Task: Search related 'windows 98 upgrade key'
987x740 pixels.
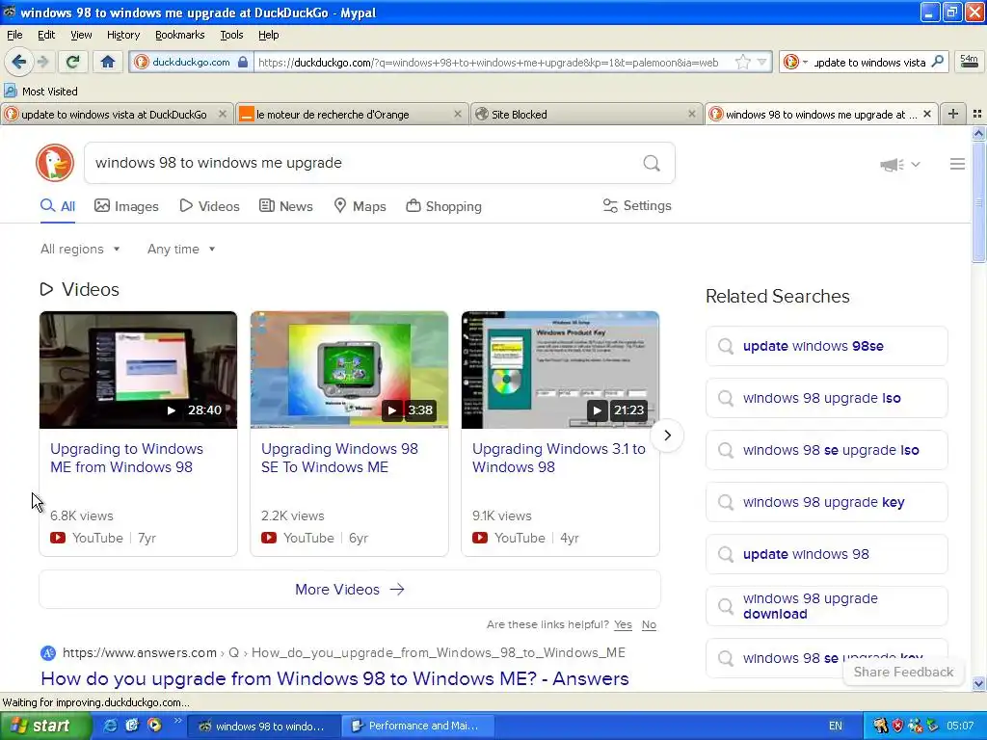Action: [x=826, y=502]
